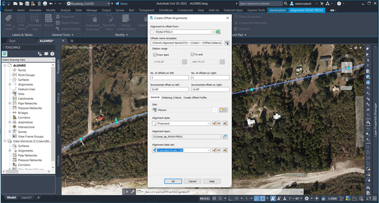Click the Cancel button in the dialog

pyautogui.click(x=192, y=182)
